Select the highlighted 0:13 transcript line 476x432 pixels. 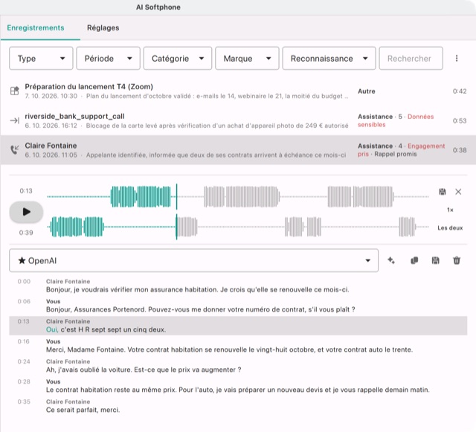[238, 326]
